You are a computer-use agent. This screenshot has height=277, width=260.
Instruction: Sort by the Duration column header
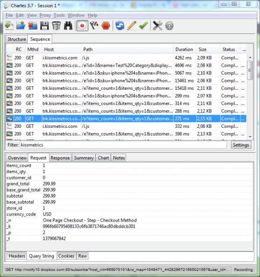(x=184, y=49)
